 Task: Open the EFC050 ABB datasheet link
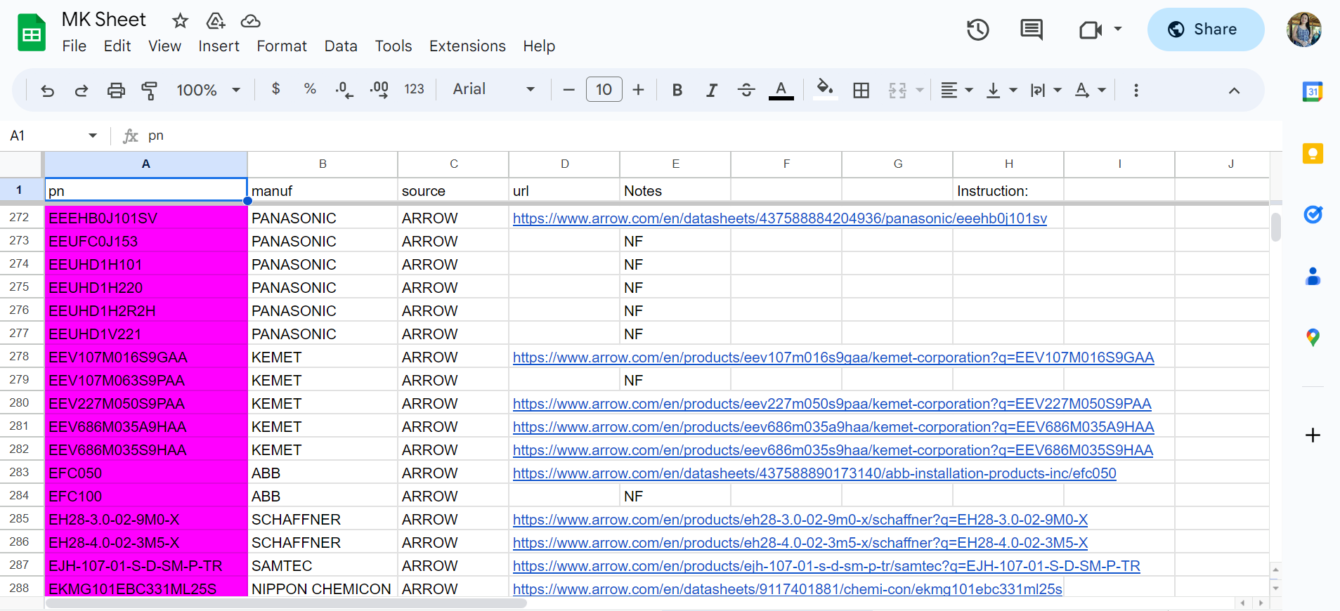pyautogui.click(x=814, y=473)
